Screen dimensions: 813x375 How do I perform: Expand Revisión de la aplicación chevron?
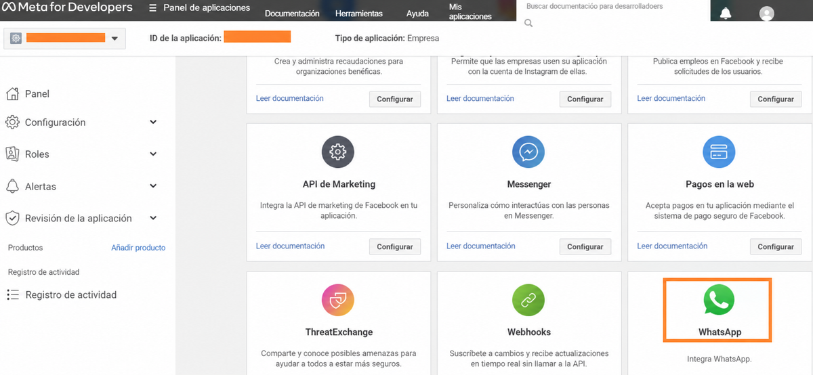click(153, 218)
